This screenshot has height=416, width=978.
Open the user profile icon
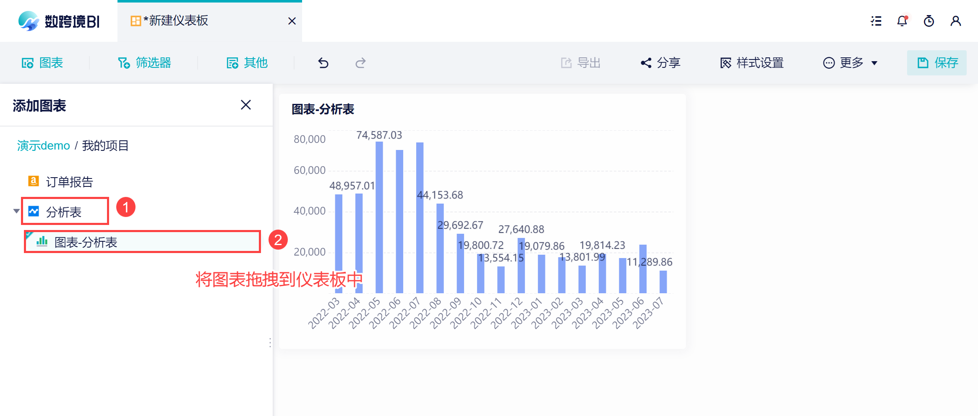[x=956, y=21]
